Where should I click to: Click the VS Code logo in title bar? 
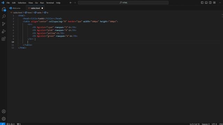(3, 2)
